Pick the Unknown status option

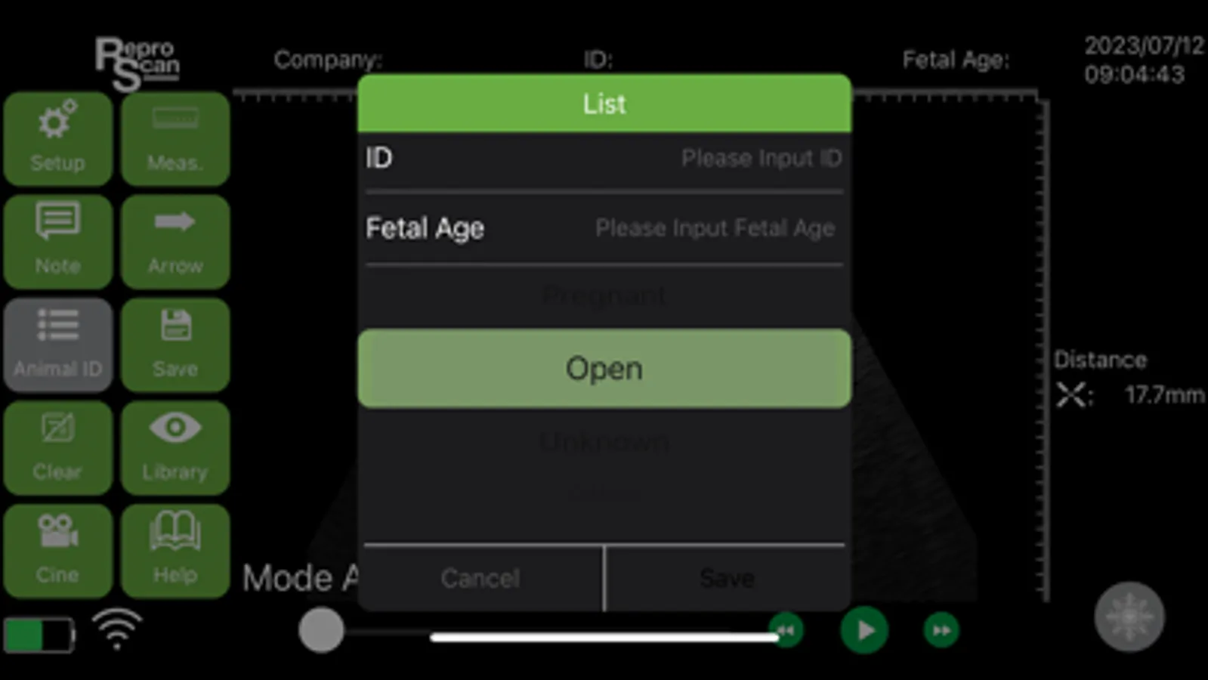click(604, 441)
